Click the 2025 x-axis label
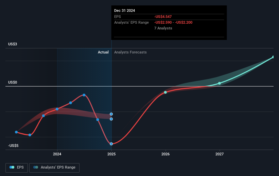 pyautogui.click(x=111, y=154)
